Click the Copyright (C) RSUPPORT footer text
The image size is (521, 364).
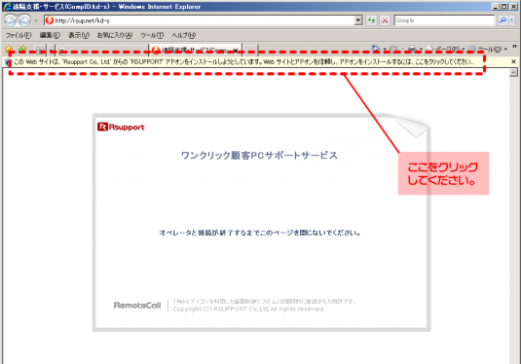coord(248,309)
